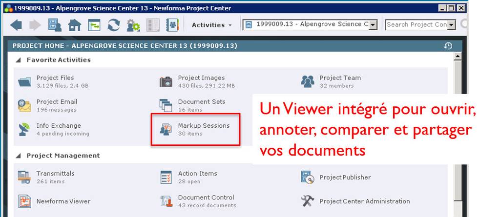Open the Project Publisher link
This screenshot has height=217, width=500.
point(345,178)
